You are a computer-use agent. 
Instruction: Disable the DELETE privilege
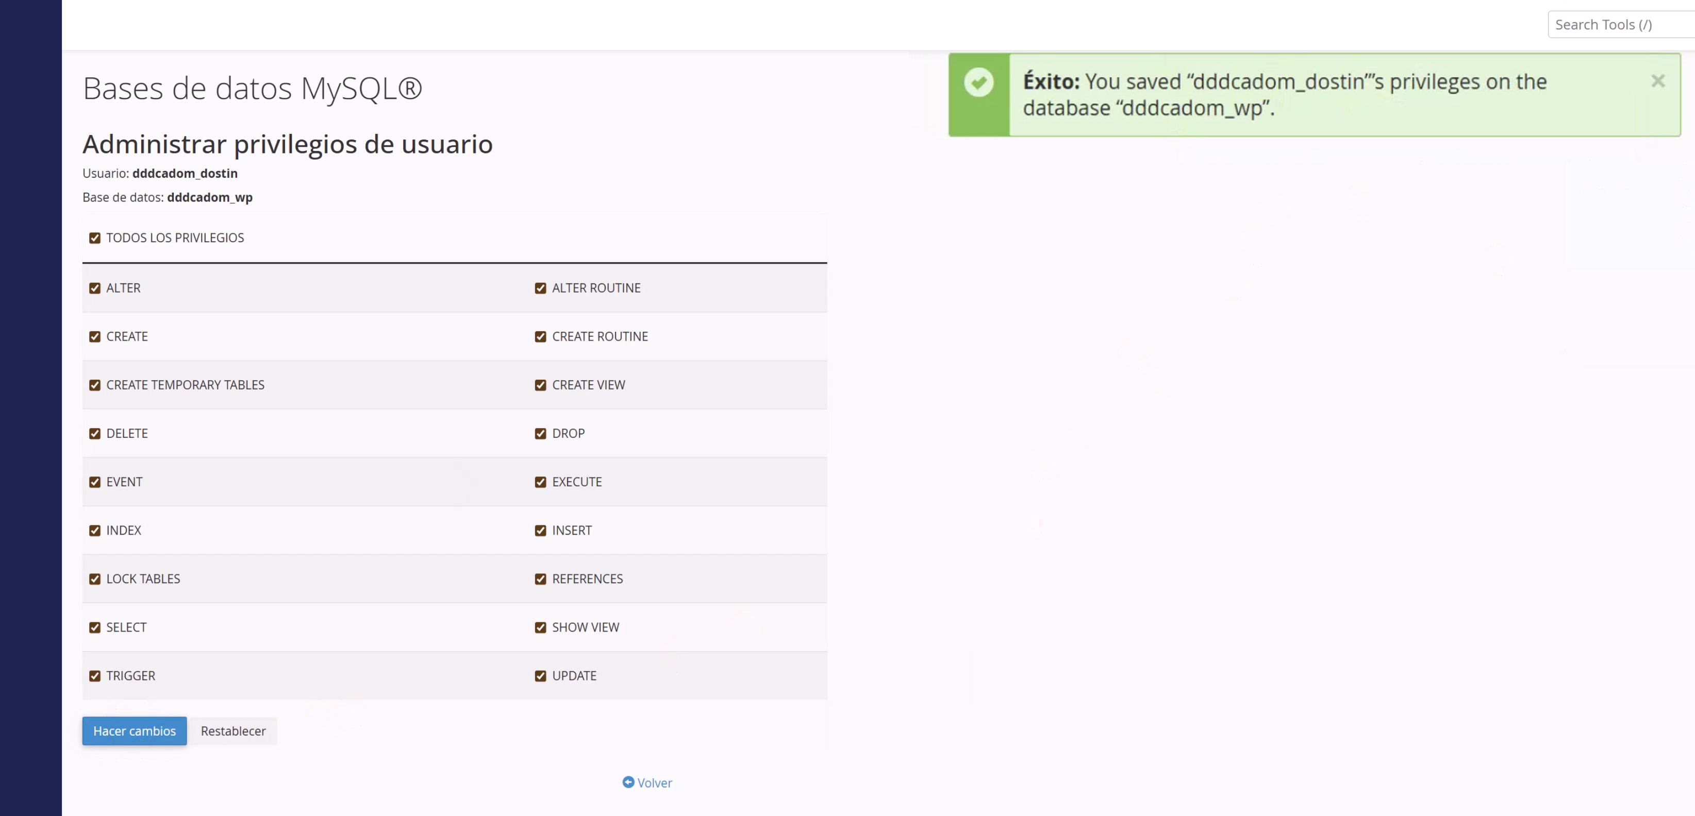coord(95,433)
